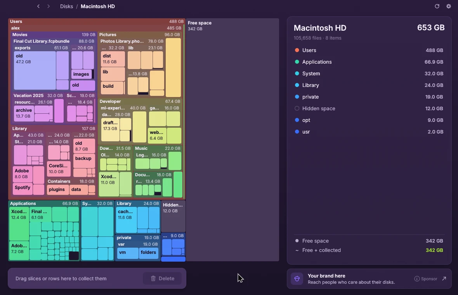Click the Applications 66.9 GB treemap header
Image resolution: width=458 pixels, height=295 pixels.
(44, 203)
